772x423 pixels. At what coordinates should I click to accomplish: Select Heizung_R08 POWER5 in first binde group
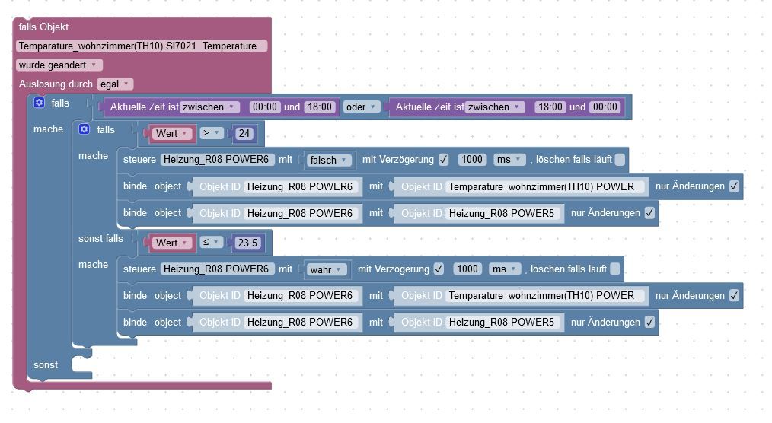point(502,213)
